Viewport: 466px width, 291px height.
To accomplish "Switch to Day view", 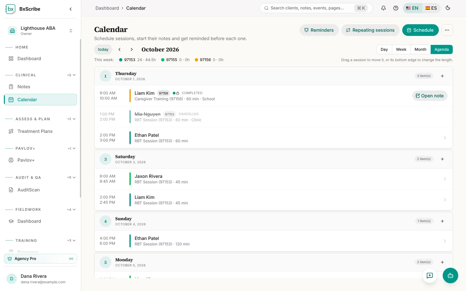I will (x=384, y=49).
